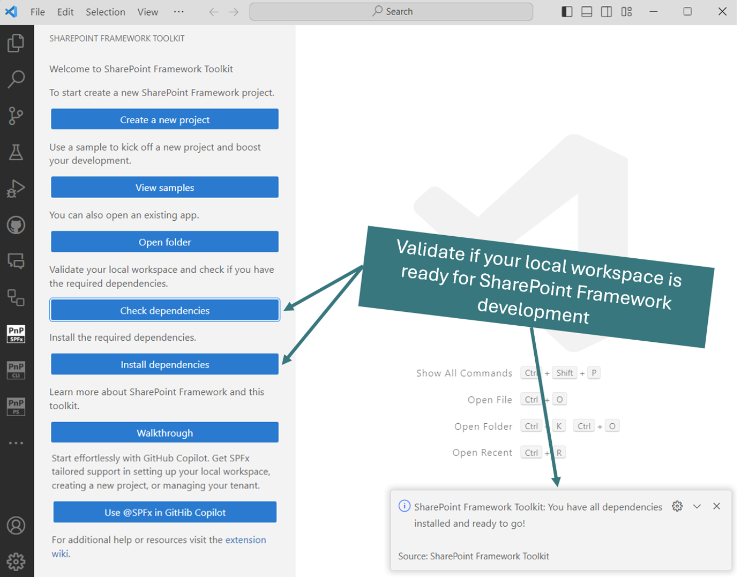Screen dimensions: 756x577
Task: Minimize the VS Code window
Action: coord(654,12)
